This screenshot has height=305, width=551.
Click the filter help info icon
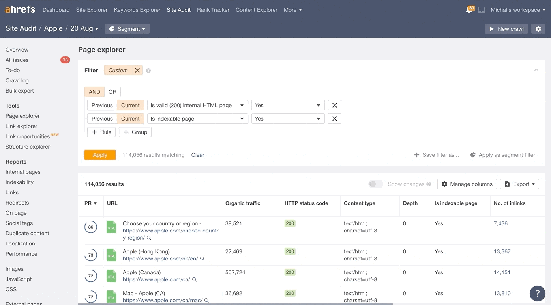[148, 71]
